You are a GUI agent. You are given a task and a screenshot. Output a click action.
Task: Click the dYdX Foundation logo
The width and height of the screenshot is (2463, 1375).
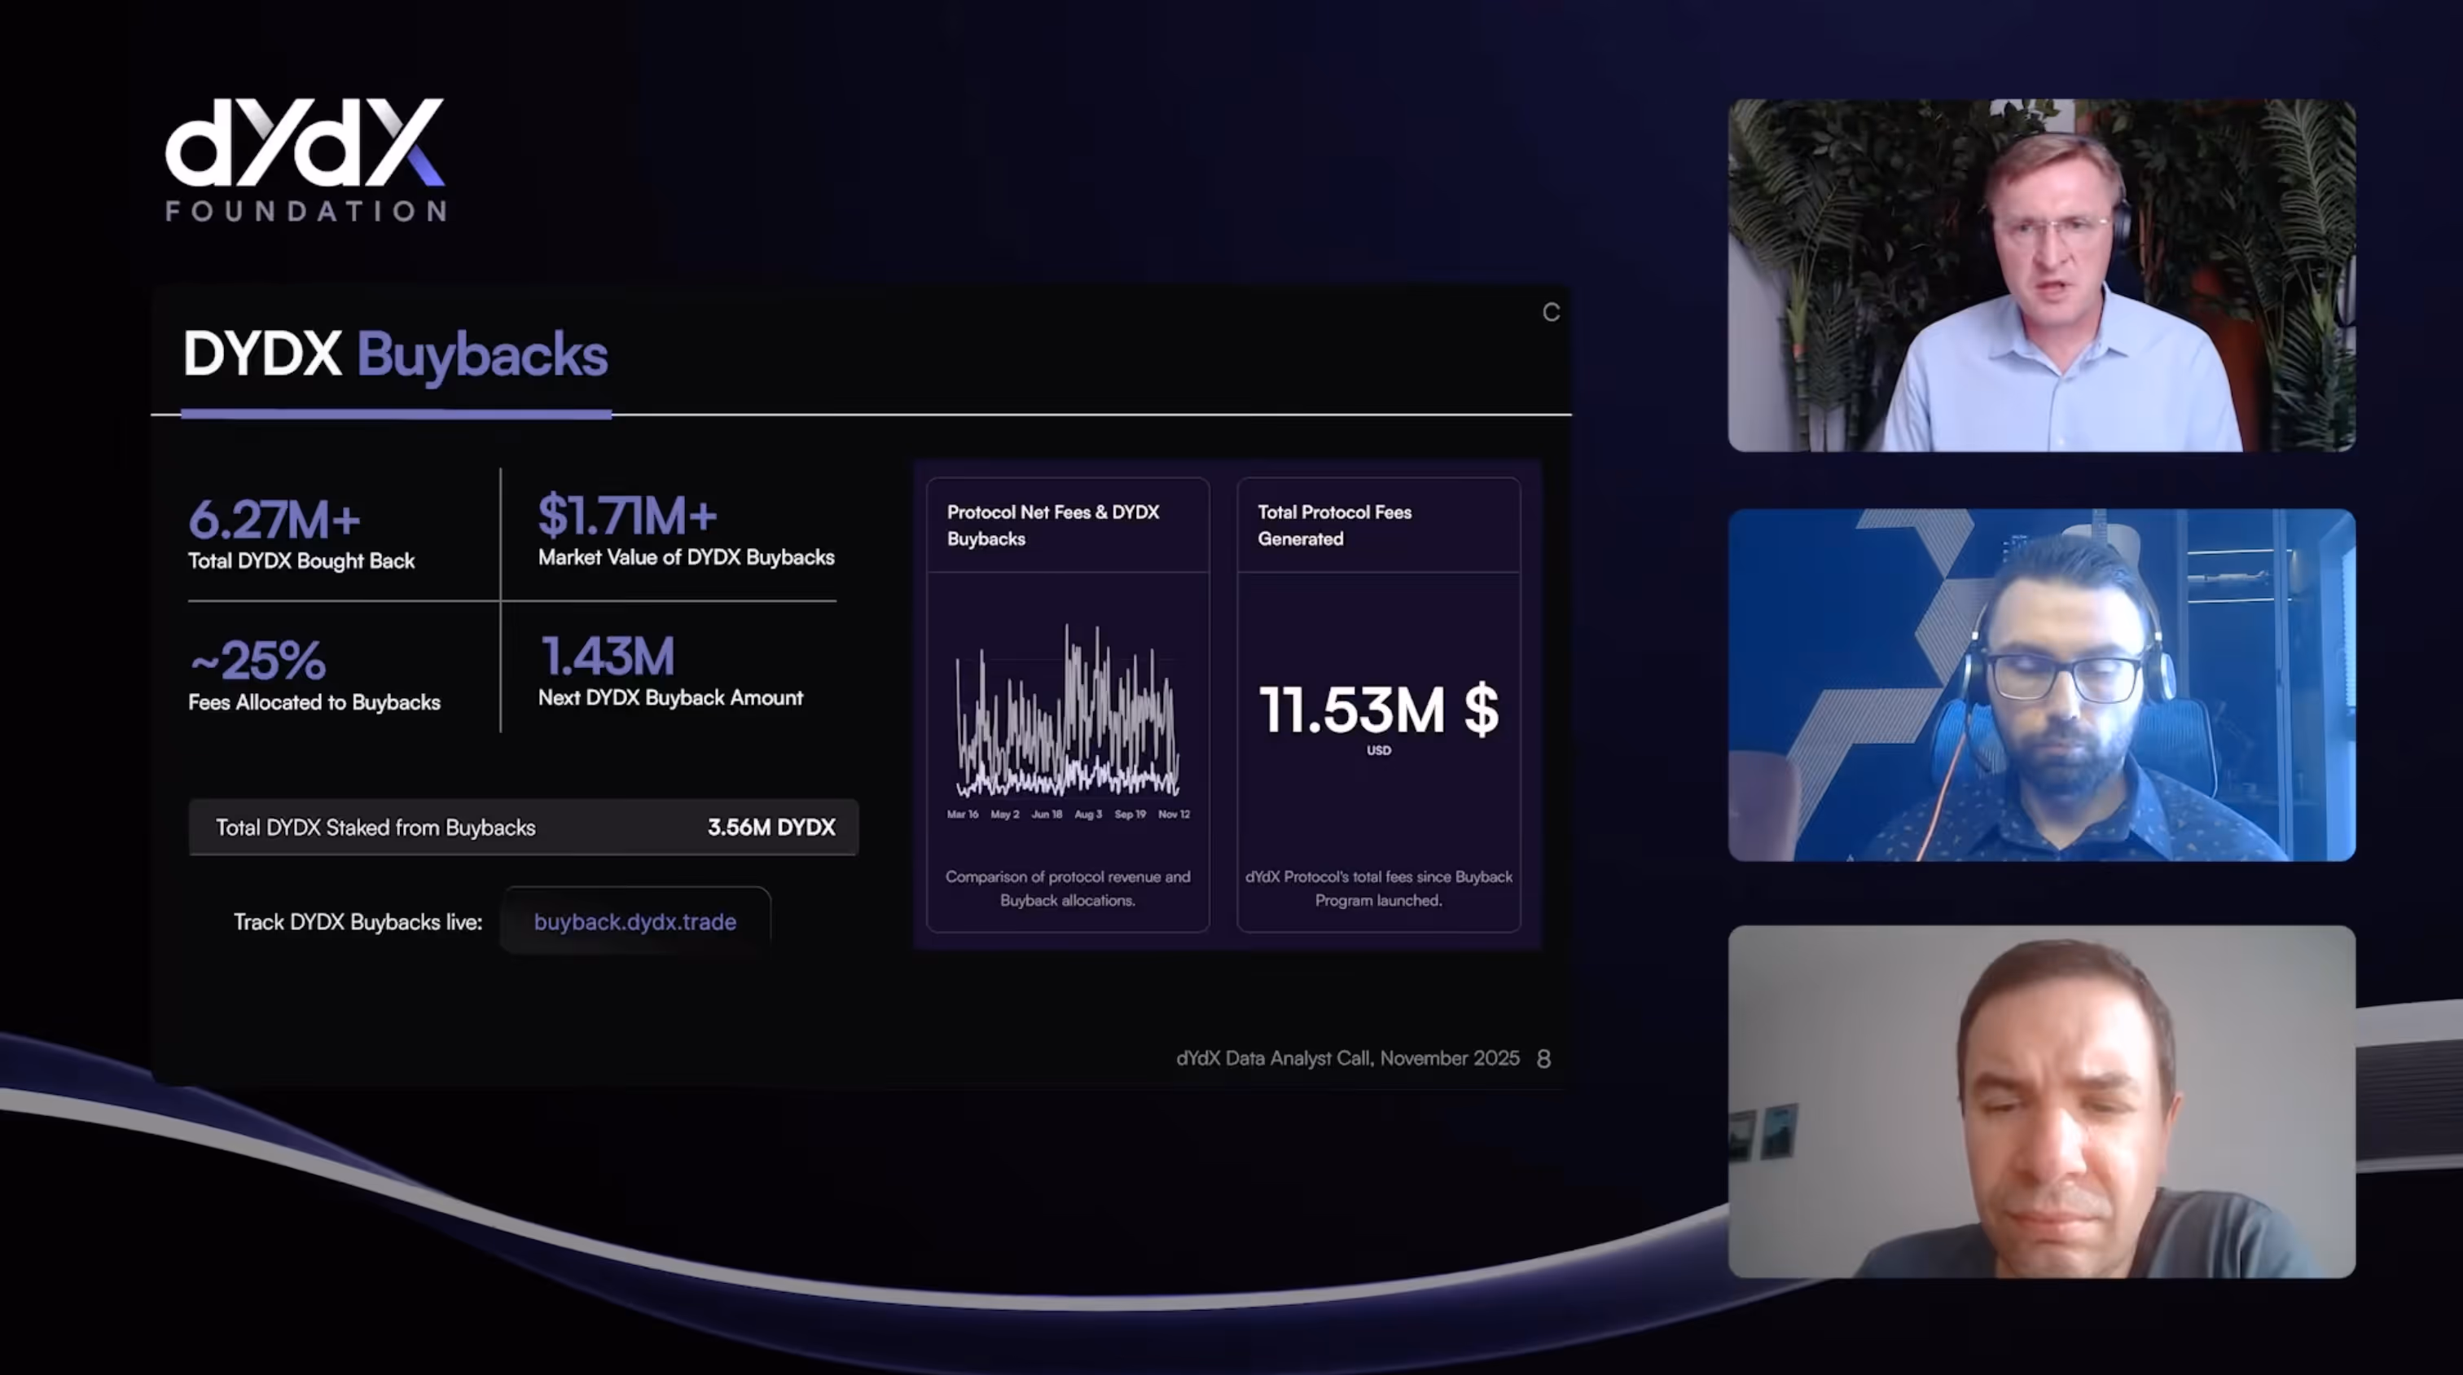pyautogui.click(x=305, y=160)
